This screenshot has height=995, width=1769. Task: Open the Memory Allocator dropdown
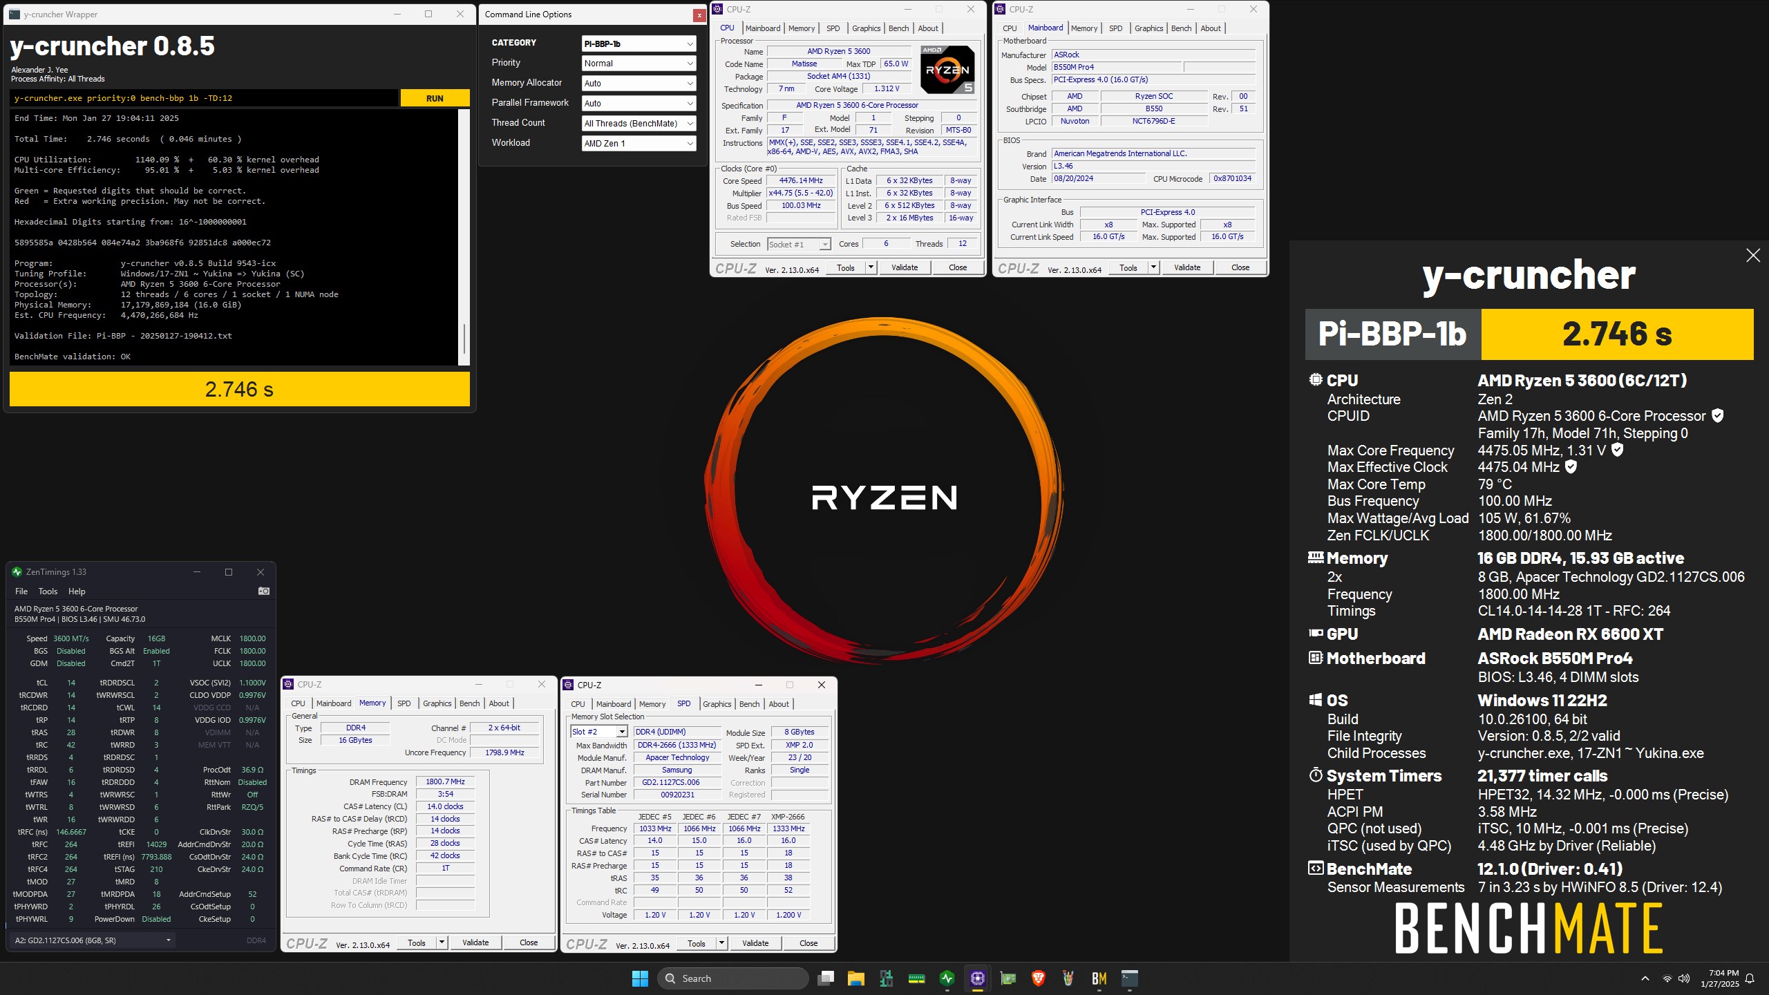pos(638,83)
